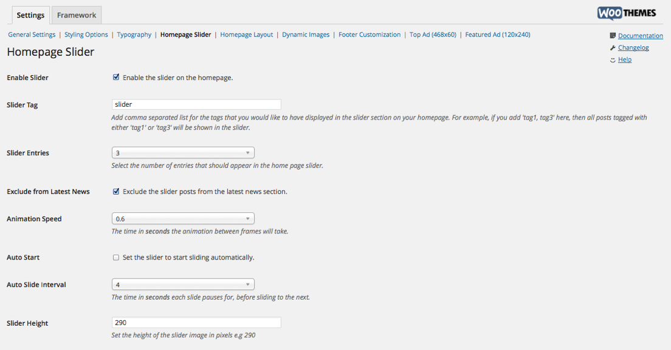Focus the Slider Height input field
This screenshot has width=671, height=350.
[196, 323]
